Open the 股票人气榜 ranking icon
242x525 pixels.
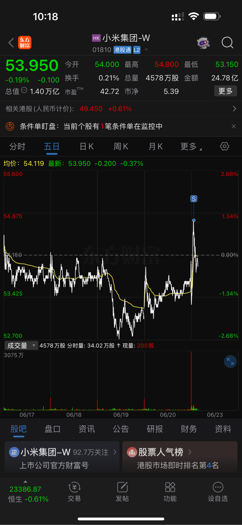coord(132,452)
